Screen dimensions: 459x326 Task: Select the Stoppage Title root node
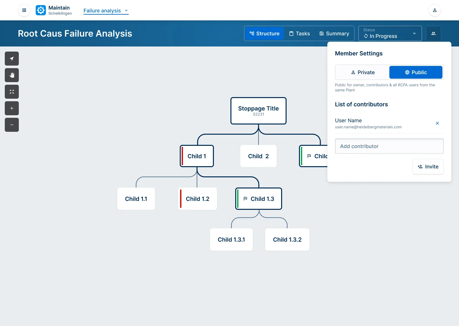point(259,111)
